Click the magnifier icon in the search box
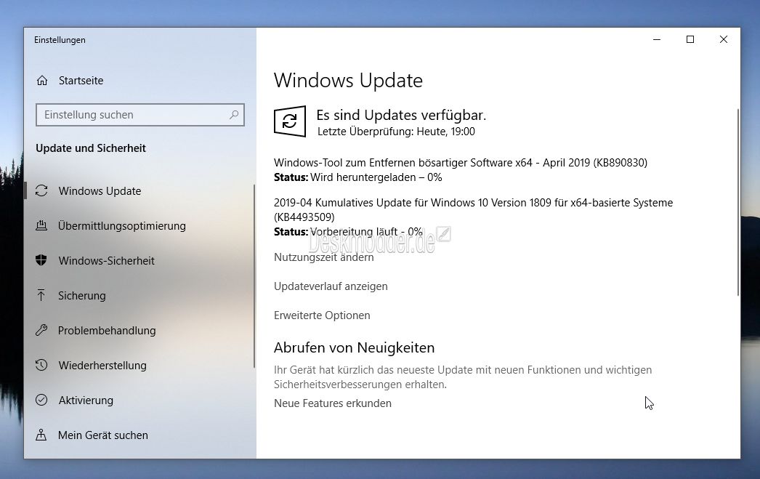 (234, 115)
